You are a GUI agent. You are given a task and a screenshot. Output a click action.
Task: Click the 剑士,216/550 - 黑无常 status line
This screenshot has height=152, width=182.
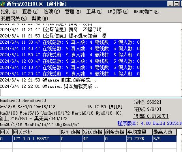[34, 119]
